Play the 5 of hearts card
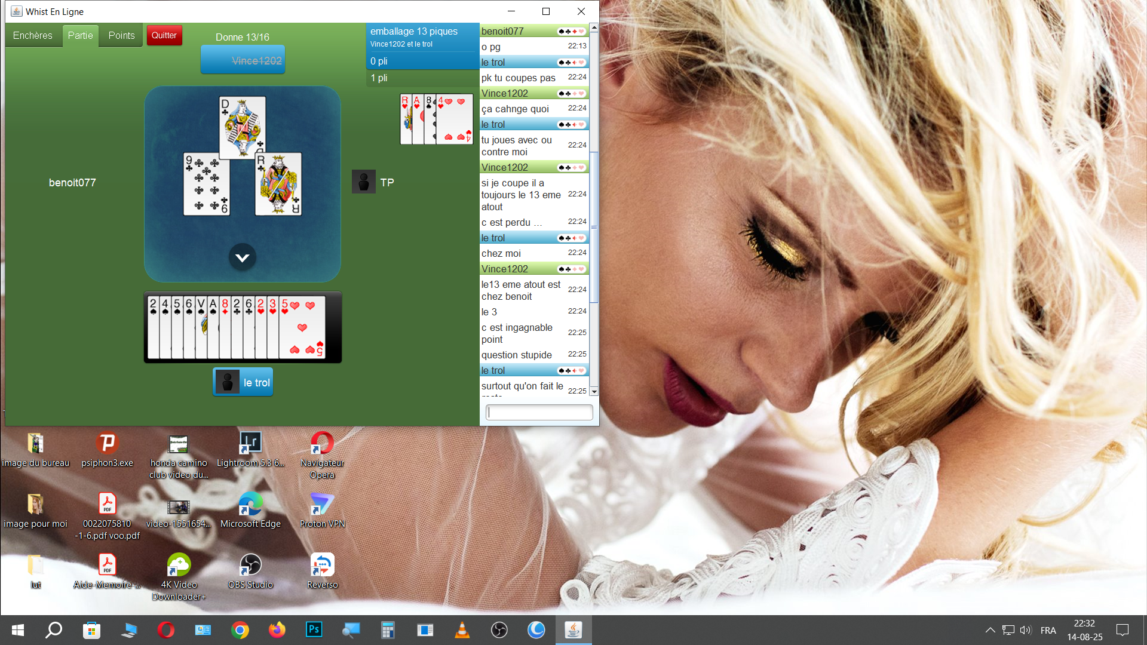The width and height of the screenshot is (1147, 645). tap(303, 327)
